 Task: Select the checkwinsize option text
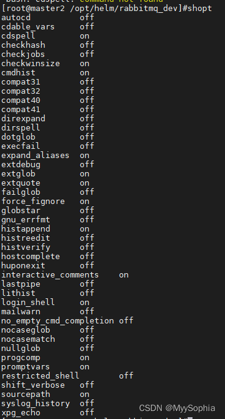31,64
